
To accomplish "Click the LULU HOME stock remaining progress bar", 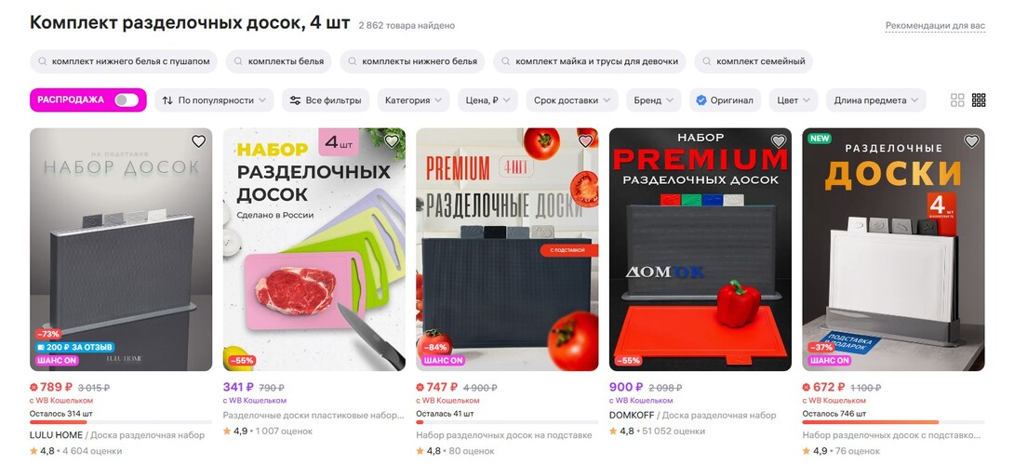I will (121, 423).
